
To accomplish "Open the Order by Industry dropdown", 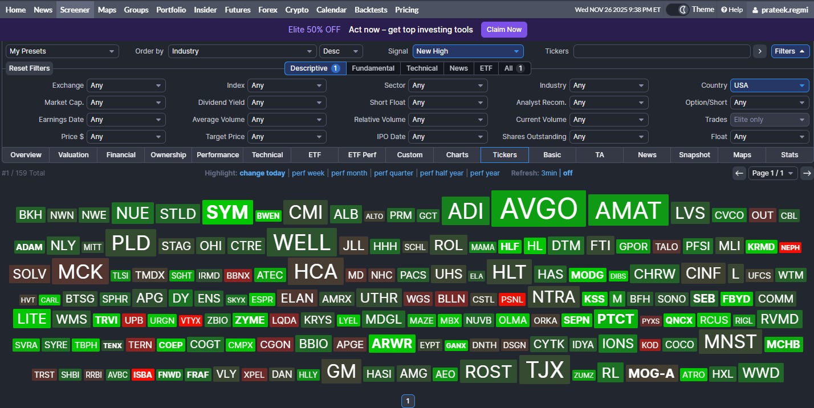I will pos(242,51).
